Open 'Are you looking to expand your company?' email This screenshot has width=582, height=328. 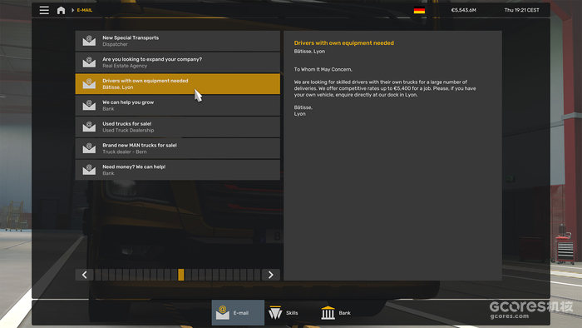[177, 62]
